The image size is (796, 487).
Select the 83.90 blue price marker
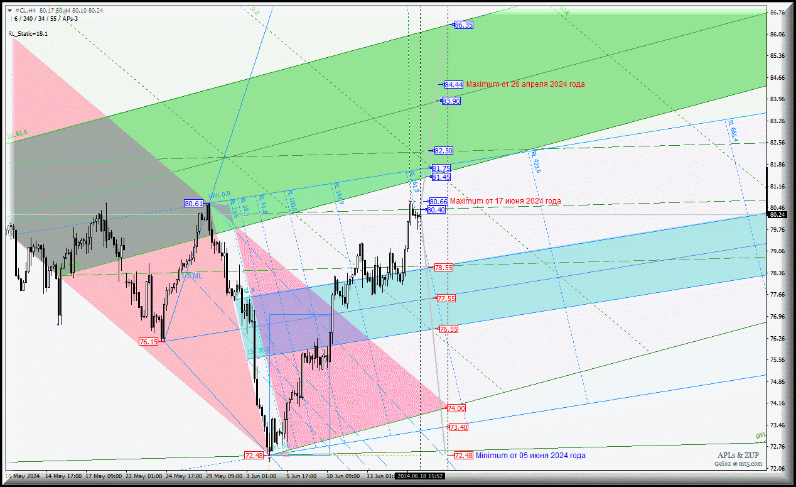(451, 101)
